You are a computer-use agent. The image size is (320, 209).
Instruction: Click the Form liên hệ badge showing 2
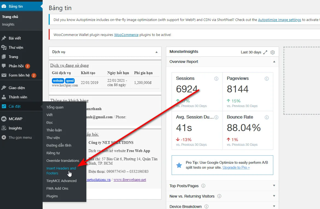pos(34,75)
